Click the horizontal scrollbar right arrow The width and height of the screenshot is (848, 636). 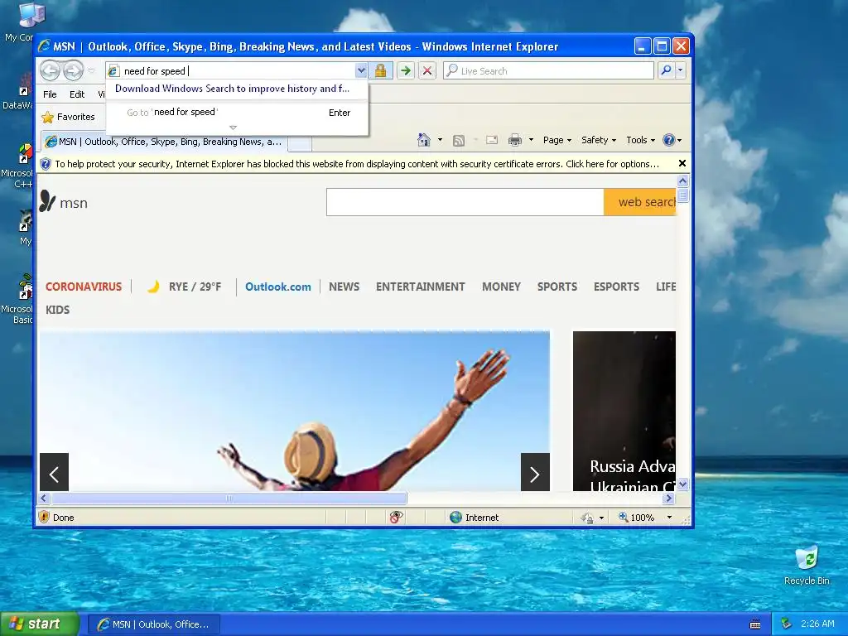669,498
